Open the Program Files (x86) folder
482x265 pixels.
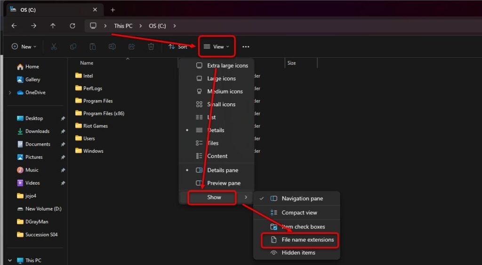(x=104, y=113)
